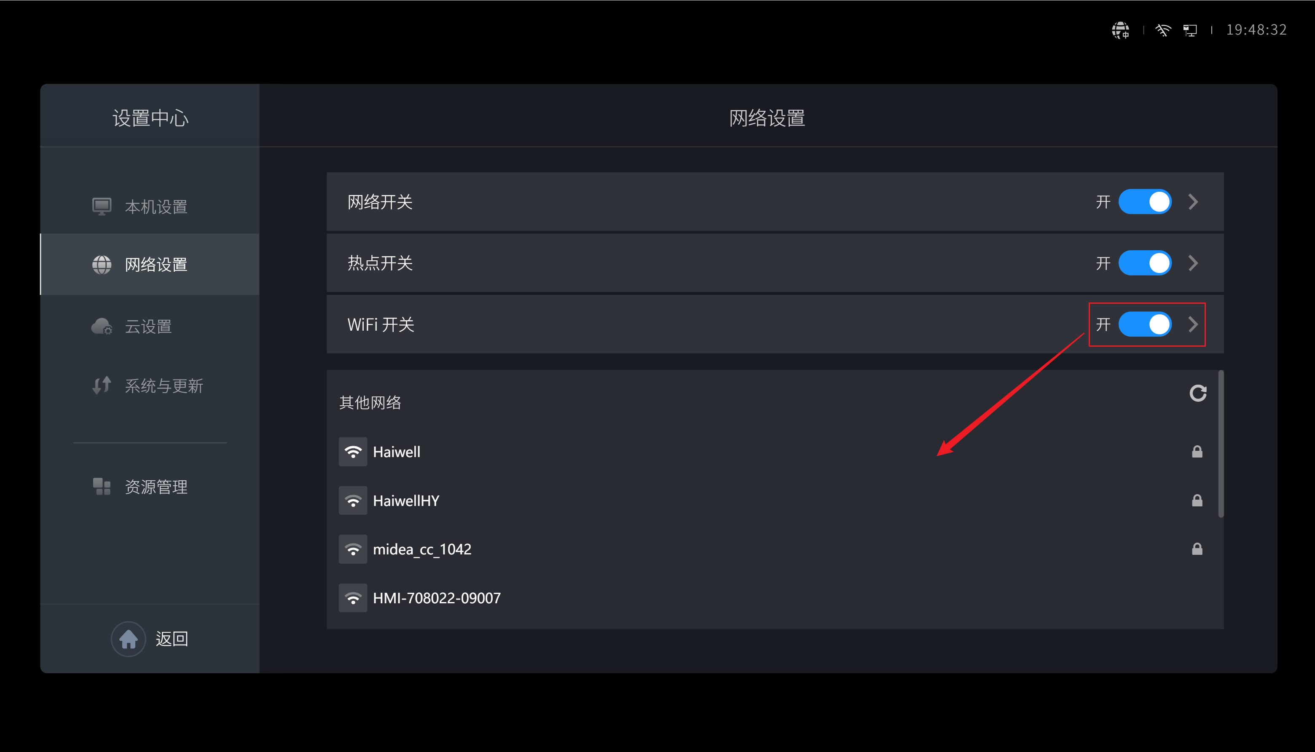Connect to the Haiwell network
This screenshot has height=752, width=1315.
click(x=775, y=452)
